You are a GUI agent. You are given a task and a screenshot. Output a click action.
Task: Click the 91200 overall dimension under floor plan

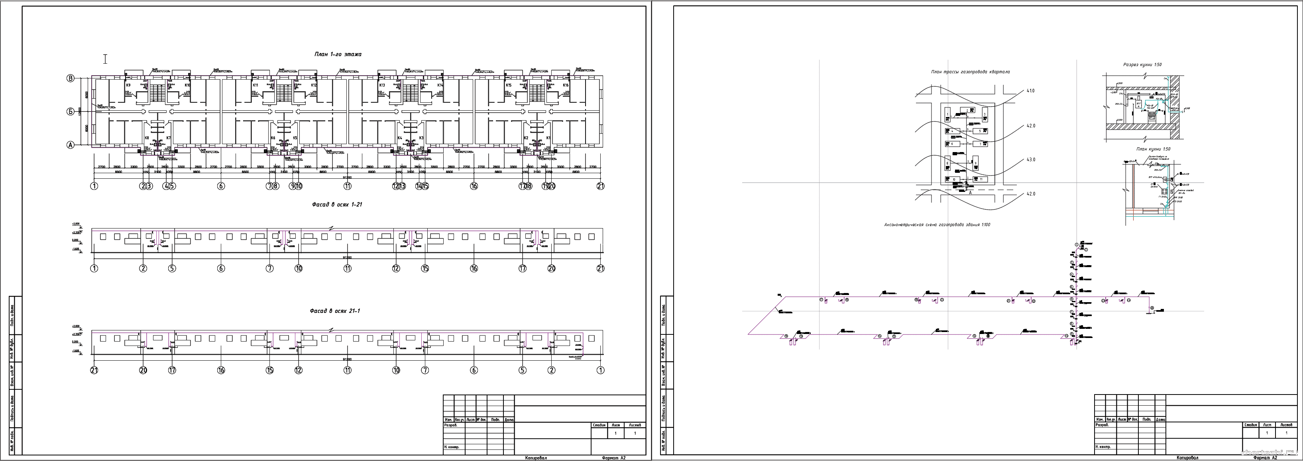(348, 178)
